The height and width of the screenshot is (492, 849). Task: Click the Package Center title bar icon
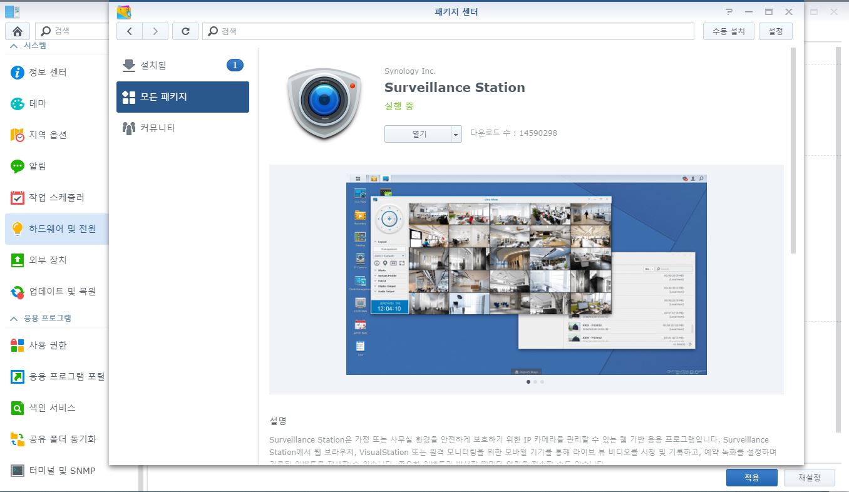pyautogui.click(x=124, y=12)
